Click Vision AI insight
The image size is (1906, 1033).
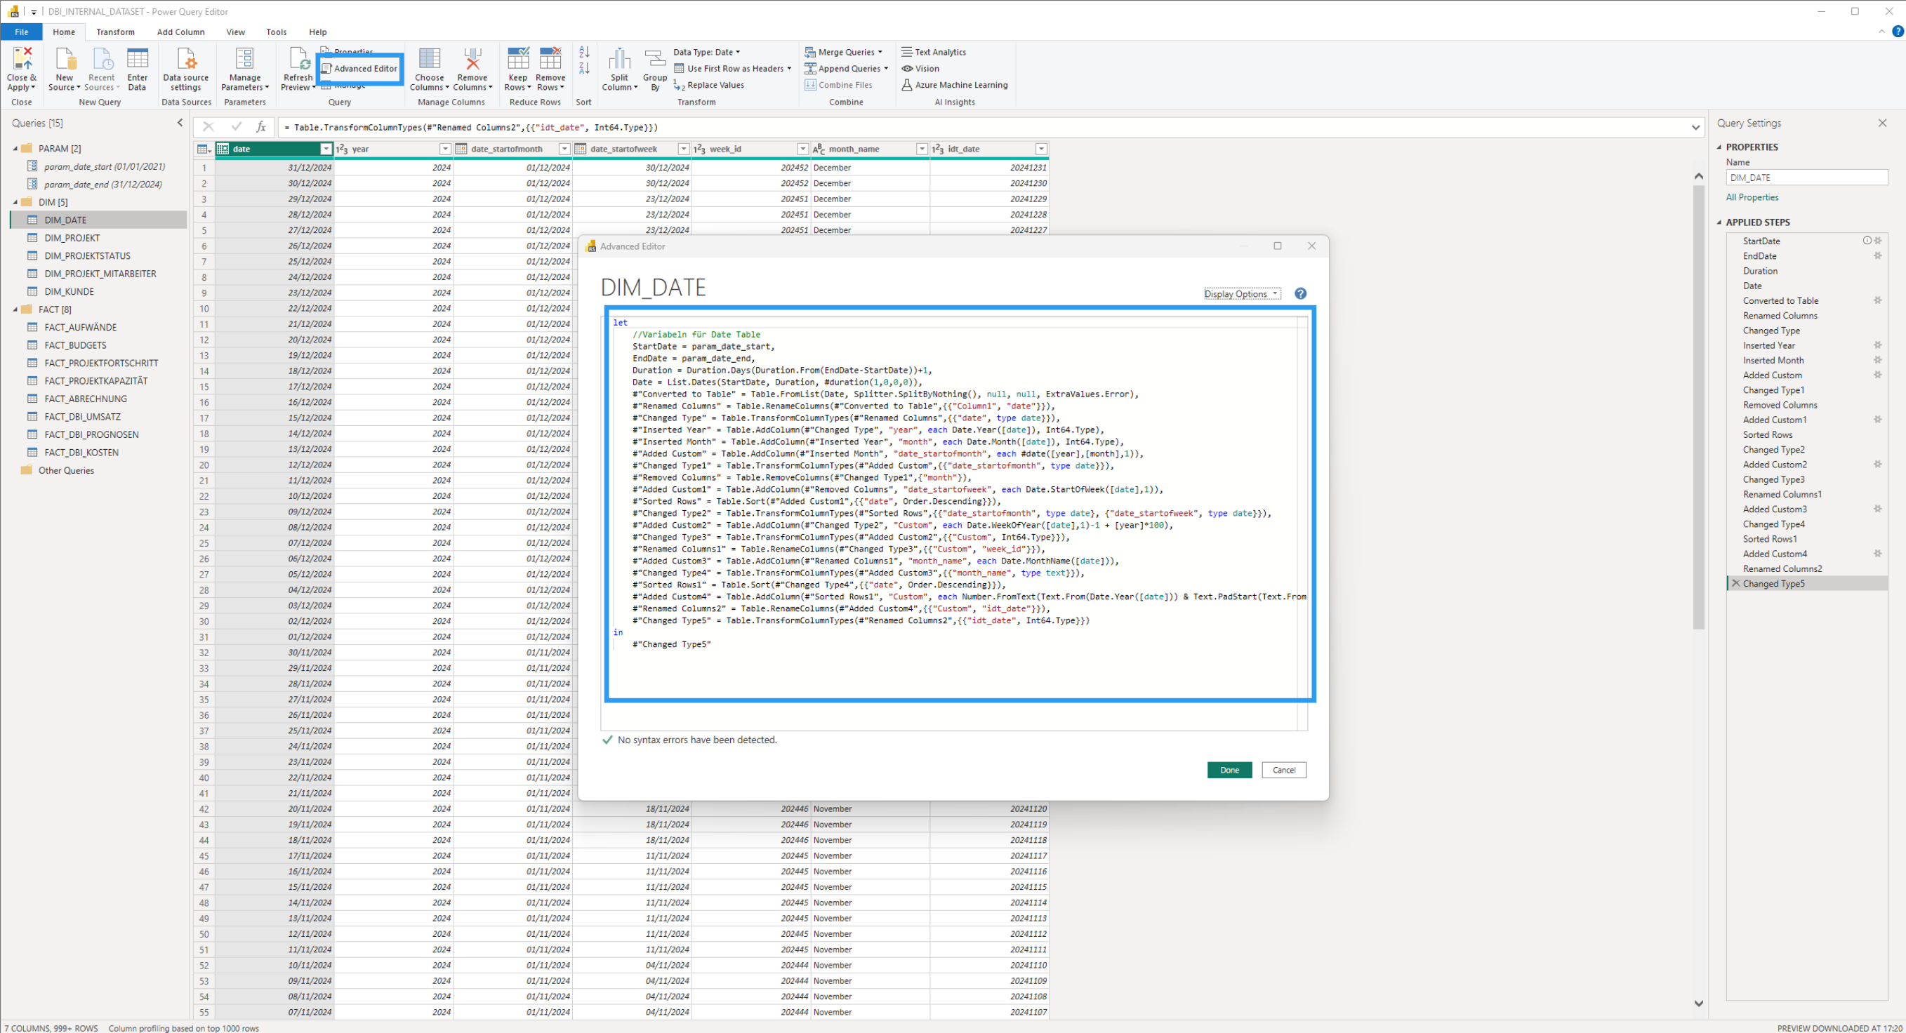point(920,69)
